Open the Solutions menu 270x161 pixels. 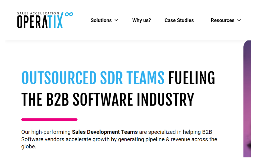101,20
